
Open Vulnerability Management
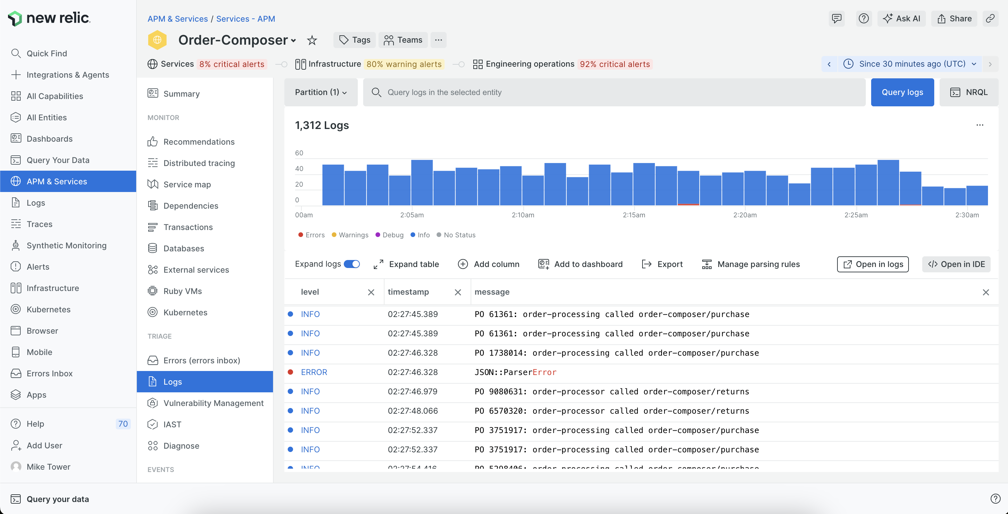pyautogui.click(x=214, y=403)
